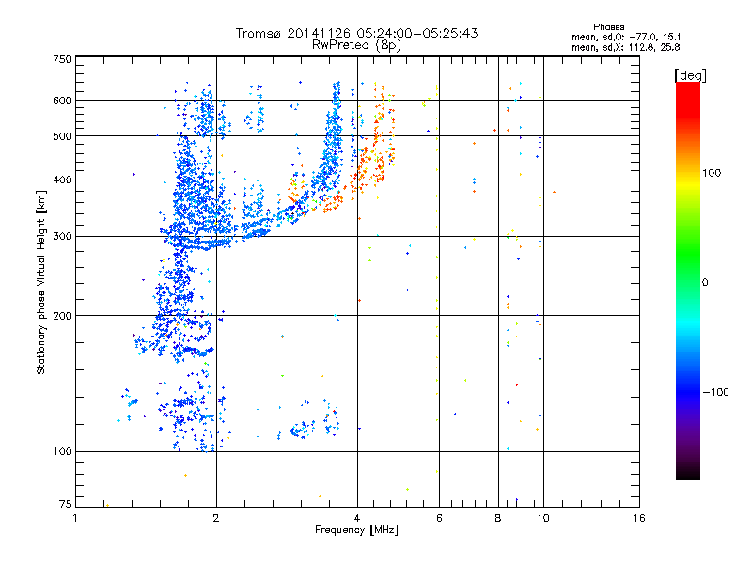Click the x-axis label '2'

click(x=216, y=518)
